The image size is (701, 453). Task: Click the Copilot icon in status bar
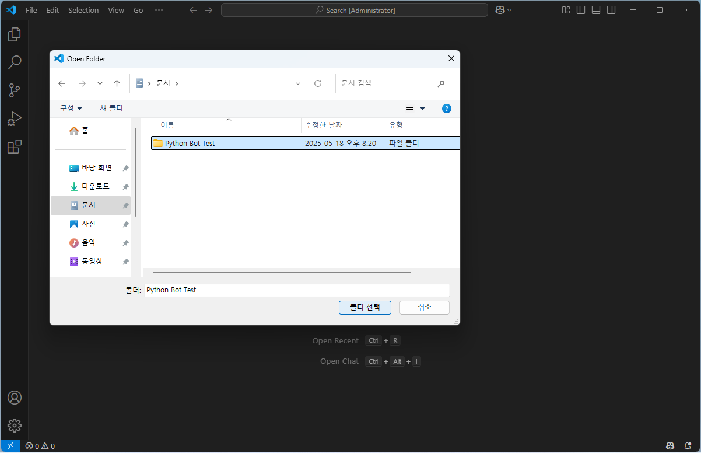671,446
